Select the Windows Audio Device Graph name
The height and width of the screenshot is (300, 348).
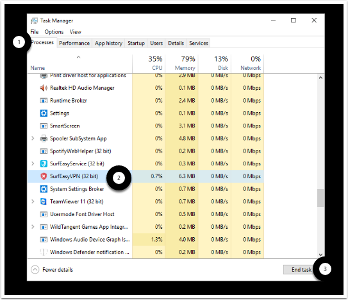click(x=90, y=240)
